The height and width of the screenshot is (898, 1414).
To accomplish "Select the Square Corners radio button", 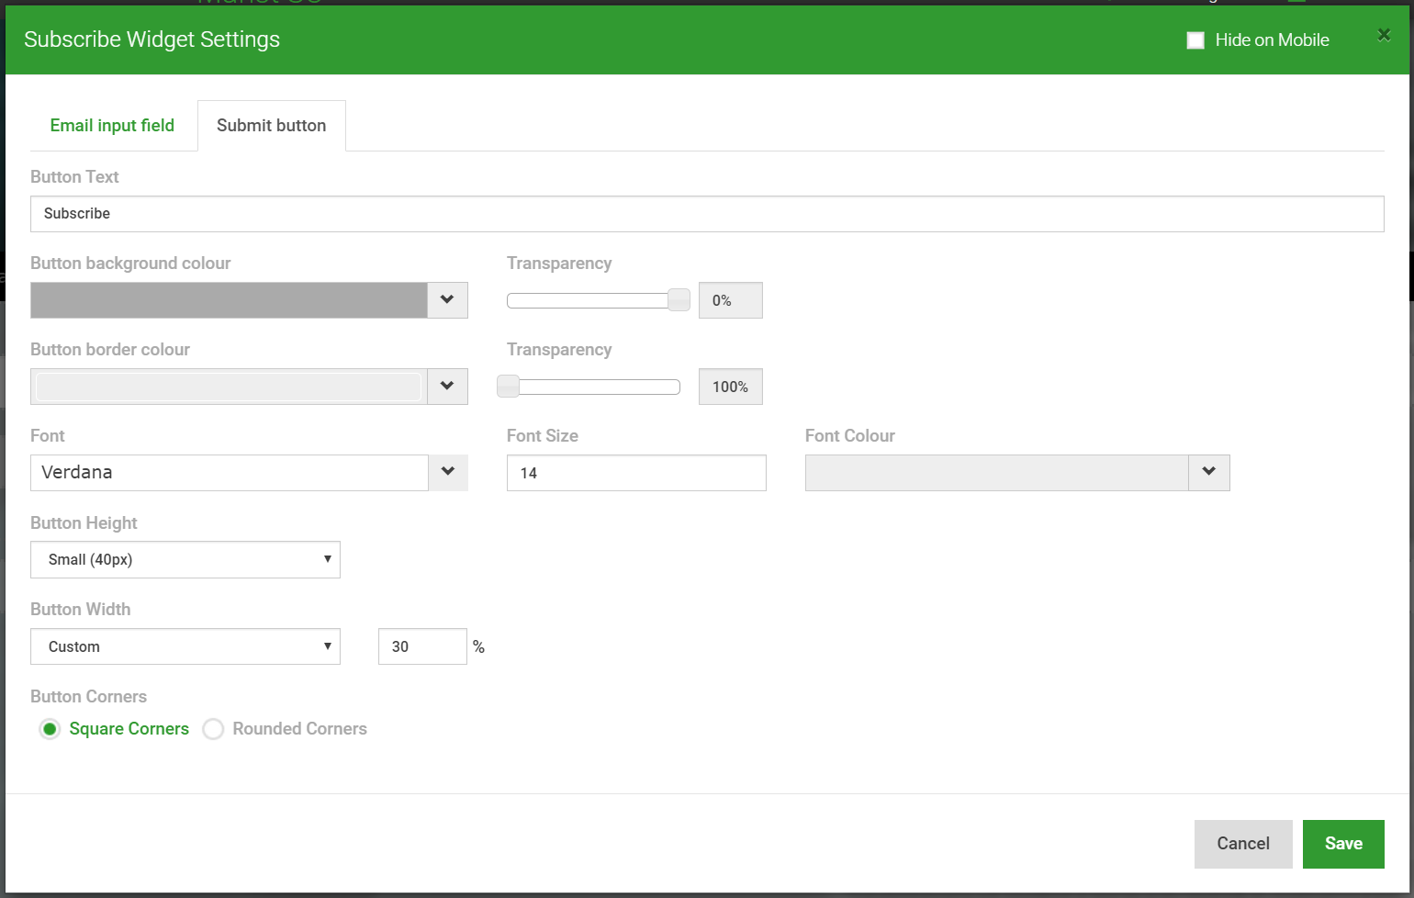I will [50, 729].
